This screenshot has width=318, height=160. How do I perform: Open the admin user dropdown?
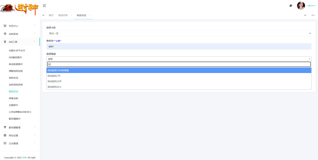pyautogui.click(x=311, y=6)
